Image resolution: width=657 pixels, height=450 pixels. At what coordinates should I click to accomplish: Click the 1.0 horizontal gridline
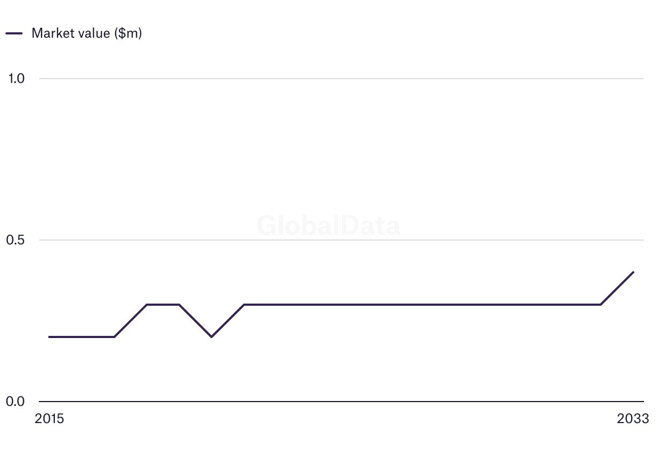341,79
